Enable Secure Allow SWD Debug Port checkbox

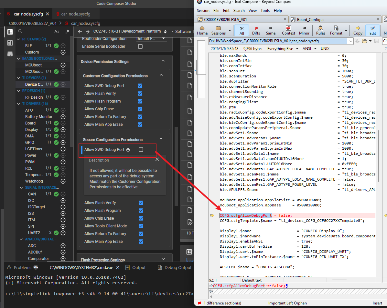[x=141, y=150]
